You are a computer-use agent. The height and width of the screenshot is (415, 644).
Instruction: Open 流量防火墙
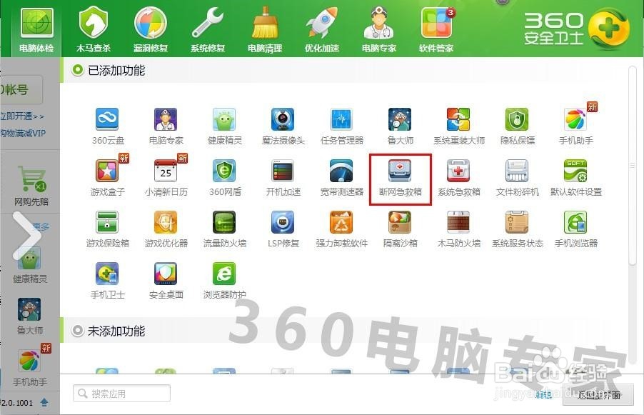(x=225, y=229)
